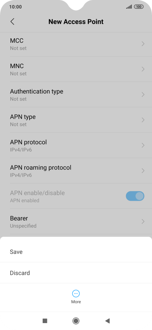Tap the square recent apps button
The width and height of the screenshot is (152, 330).
(45, 321)
